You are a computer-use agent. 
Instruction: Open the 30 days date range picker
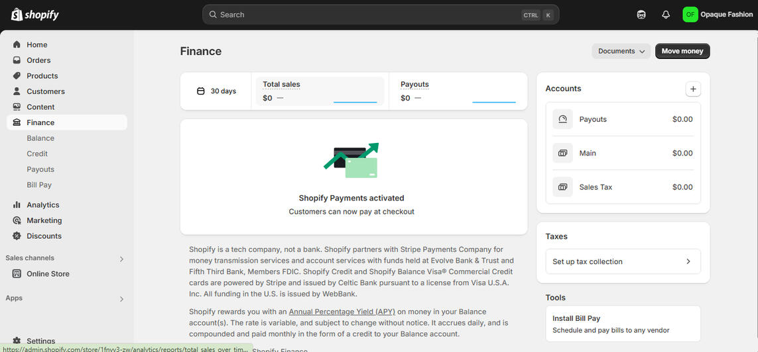[216, 91]
